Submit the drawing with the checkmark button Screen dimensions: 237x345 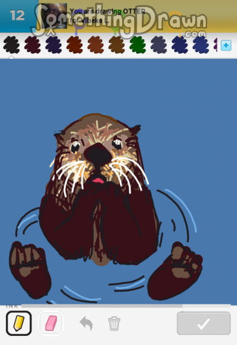pyautogui.click(x=204, y=323)
